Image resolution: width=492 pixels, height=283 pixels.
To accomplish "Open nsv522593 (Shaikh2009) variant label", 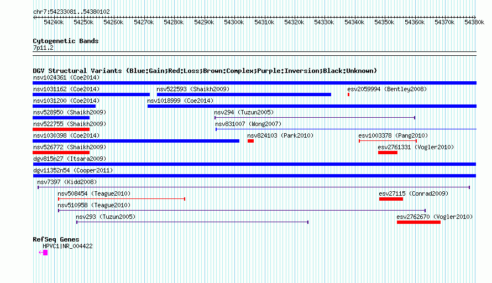I will (x=193, y=89).
